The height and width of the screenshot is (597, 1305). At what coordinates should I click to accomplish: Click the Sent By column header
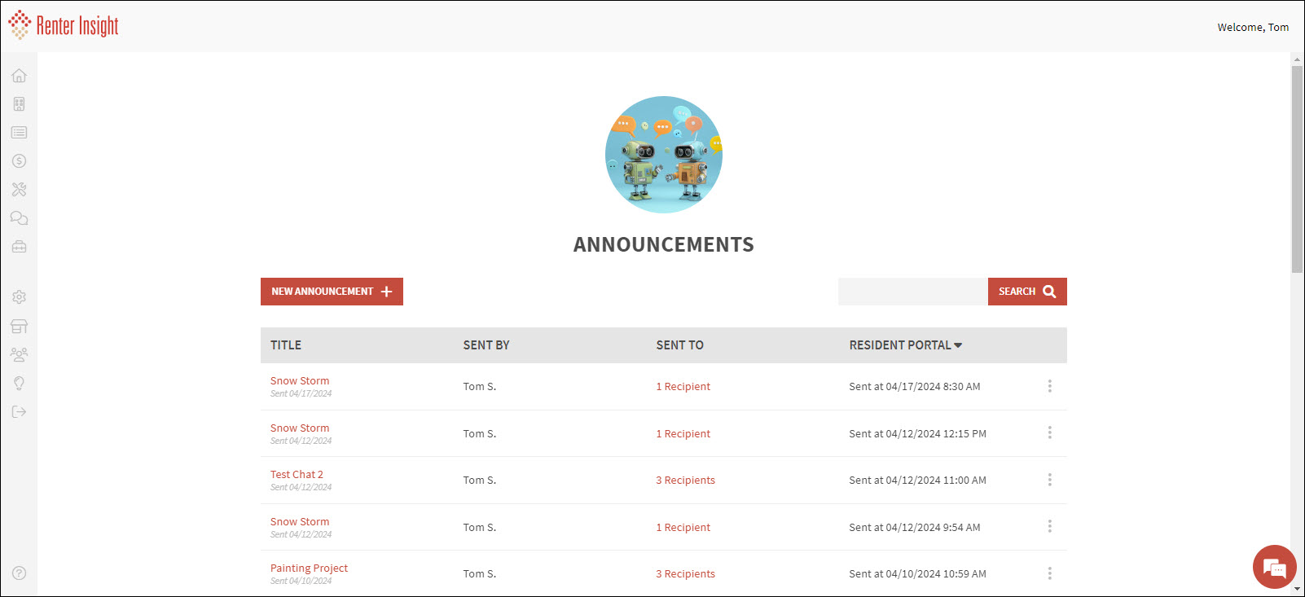pos(486,345)
